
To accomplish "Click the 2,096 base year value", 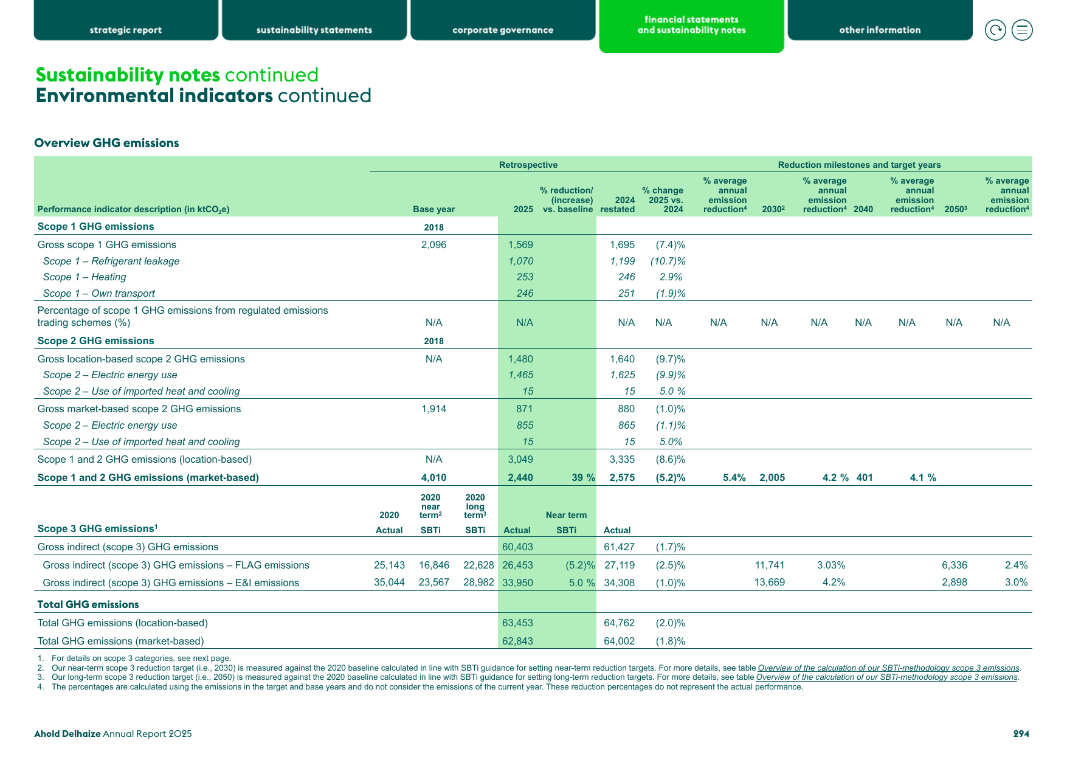I will (433, 244).
